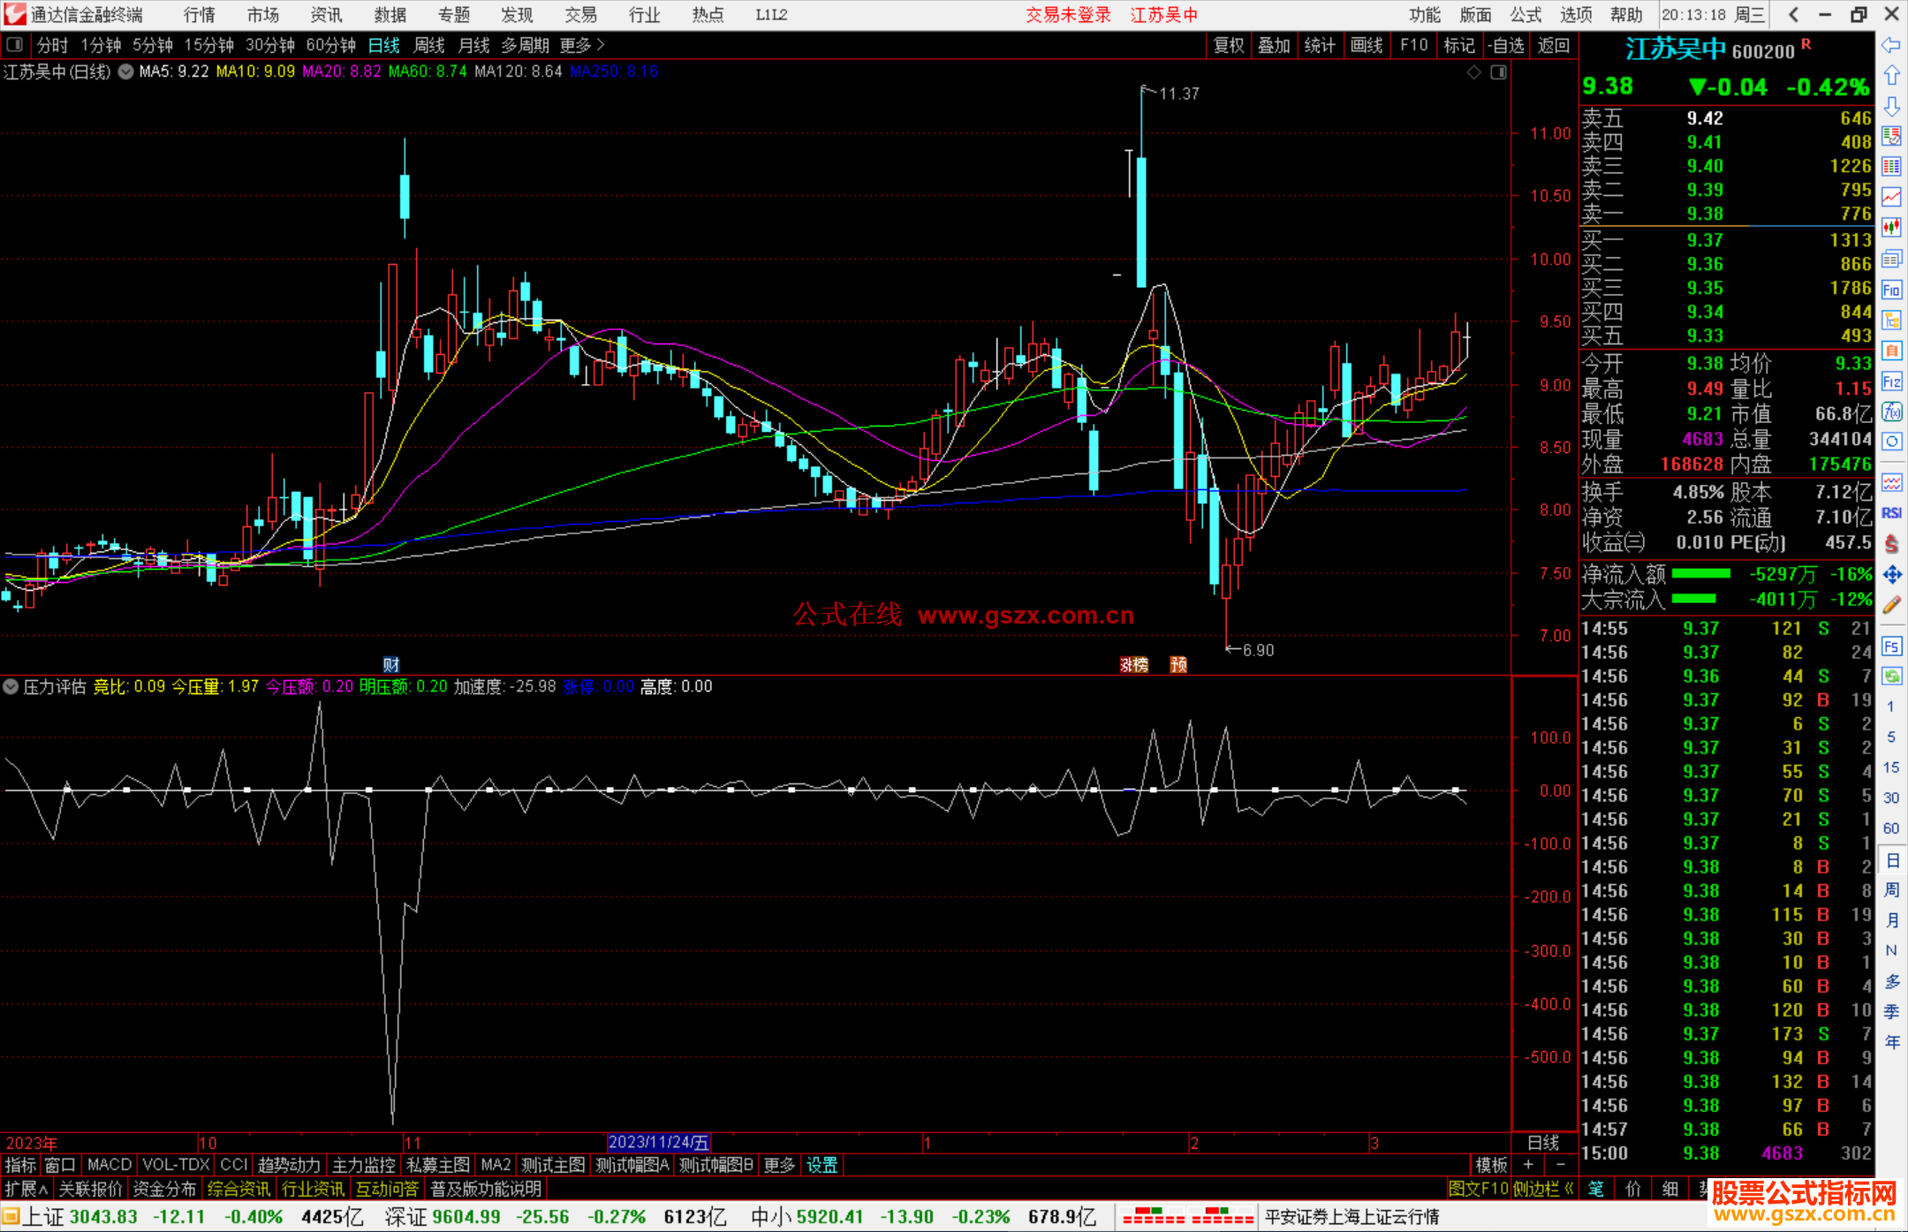Click the 复权 button
This screenshot has width=1908, height=1232.
pos(1229,45)
